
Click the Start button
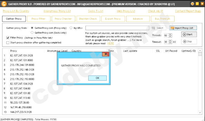[189, 34]
